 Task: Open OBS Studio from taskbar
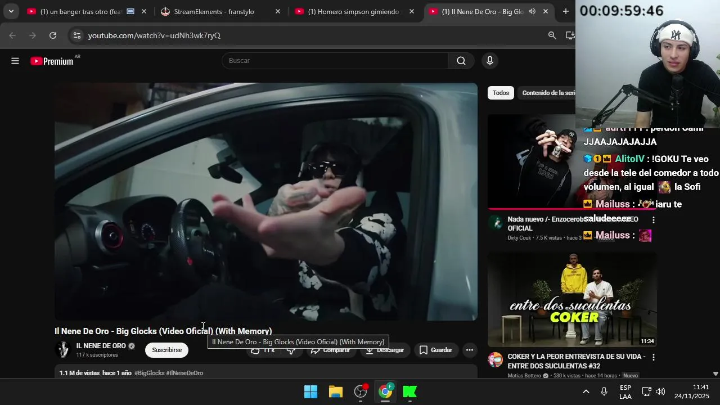point(361,391)
